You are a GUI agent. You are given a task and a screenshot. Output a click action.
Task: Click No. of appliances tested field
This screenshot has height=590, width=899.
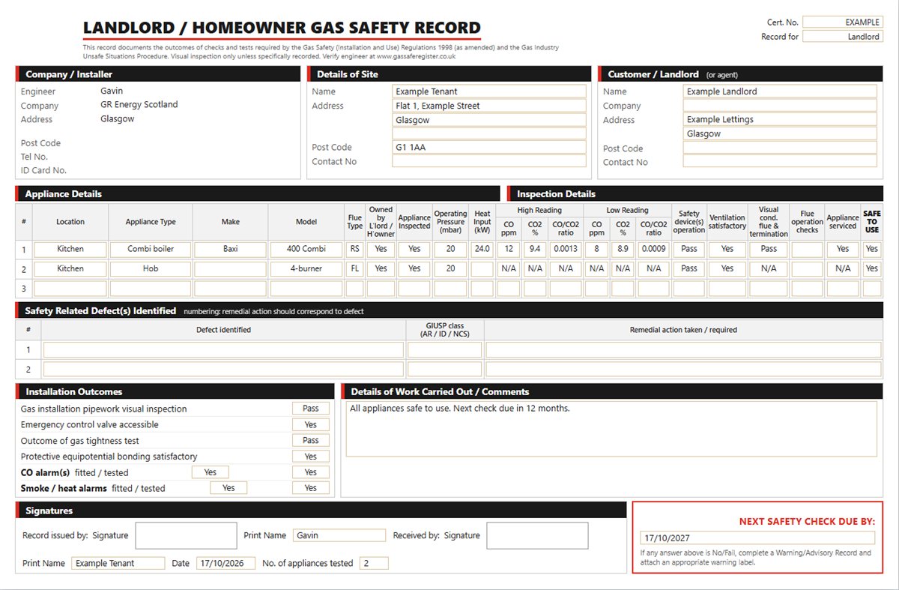click(374, 563)
